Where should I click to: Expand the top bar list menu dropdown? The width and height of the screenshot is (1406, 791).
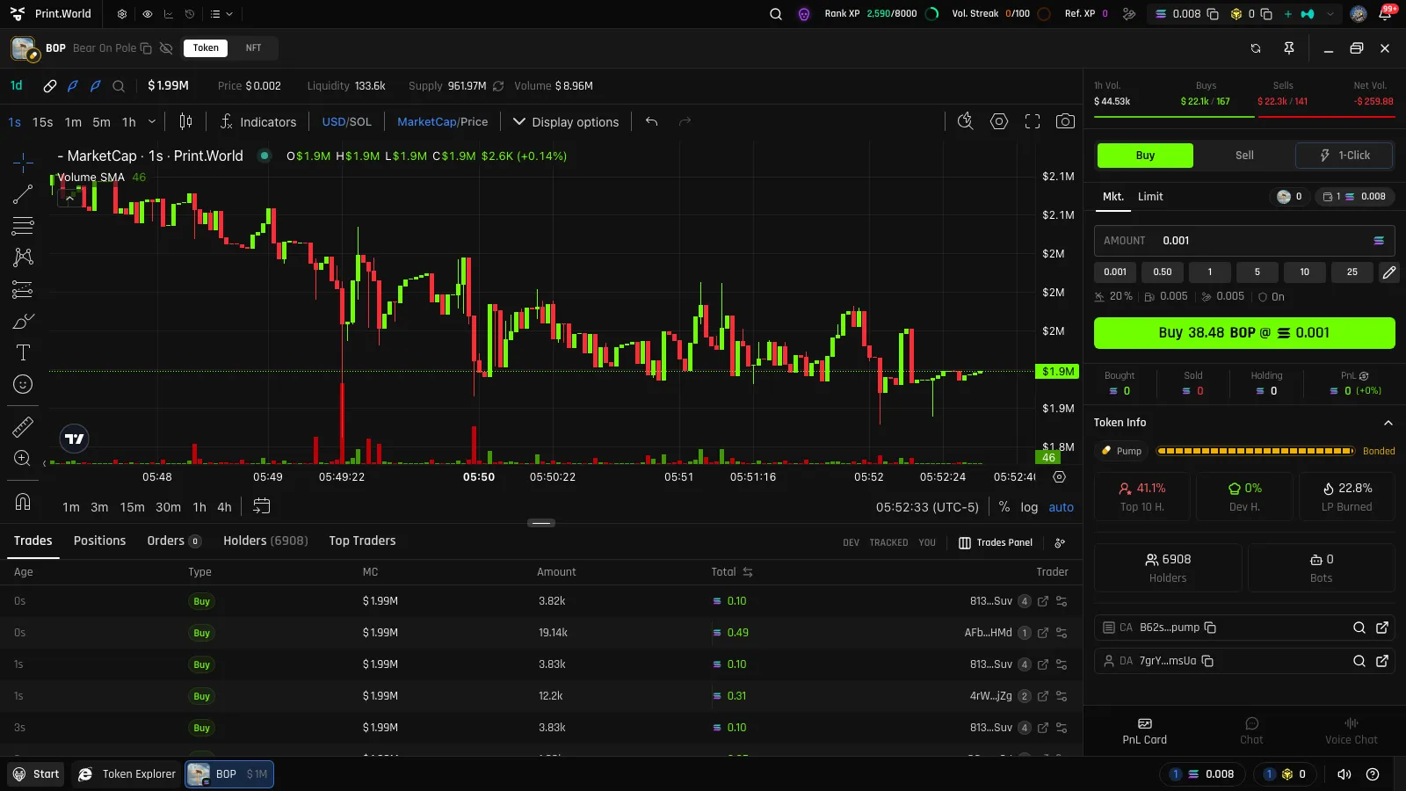pyautogui.click(x=221, y=14)
